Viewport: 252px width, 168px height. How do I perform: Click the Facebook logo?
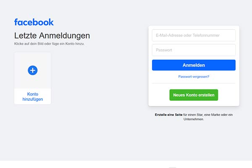pyautogui.click(x=34, y=22)
